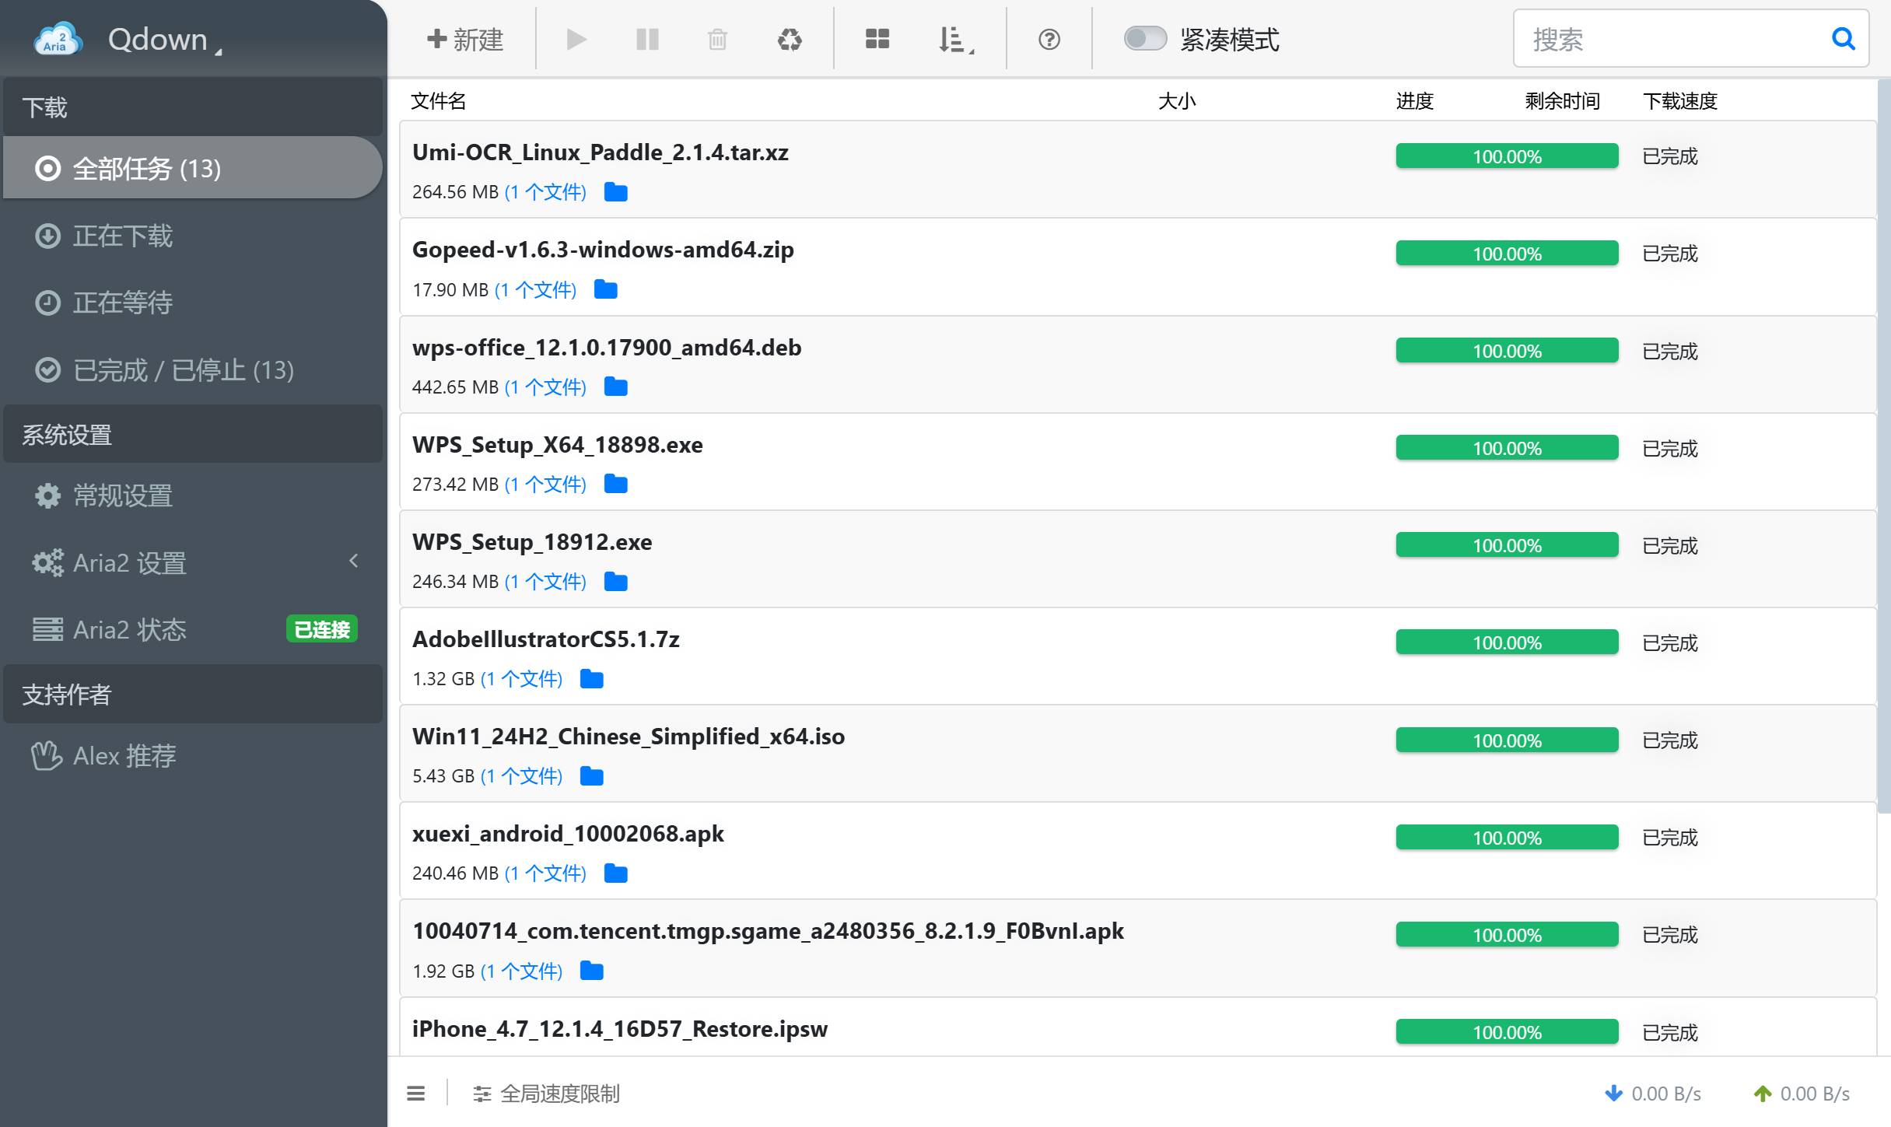This screenshot has width=1891, height=1127.
Task: Expand Aria2 设置 submenu
Action: pyautogui.click(x=192, y=562)
